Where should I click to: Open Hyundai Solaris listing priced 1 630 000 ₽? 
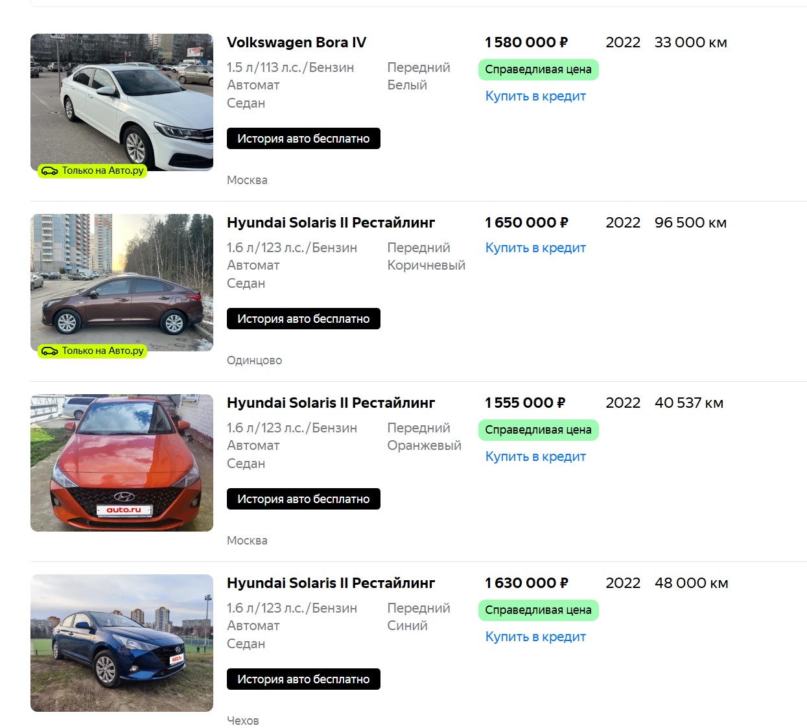[331, 583]
